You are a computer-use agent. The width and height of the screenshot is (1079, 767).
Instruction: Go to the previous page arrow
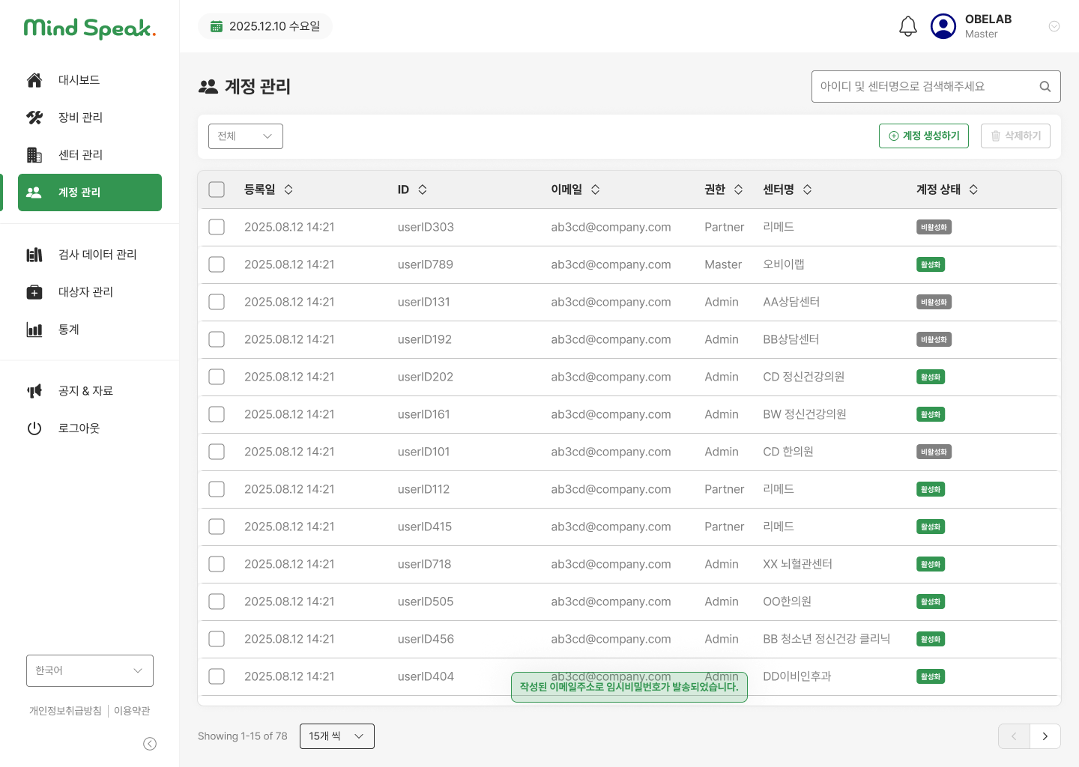click(x=1014, y=736)
